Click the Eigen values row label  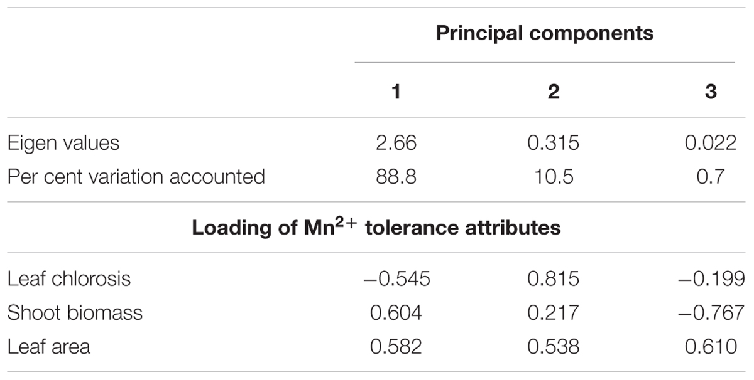coord(63,143)
